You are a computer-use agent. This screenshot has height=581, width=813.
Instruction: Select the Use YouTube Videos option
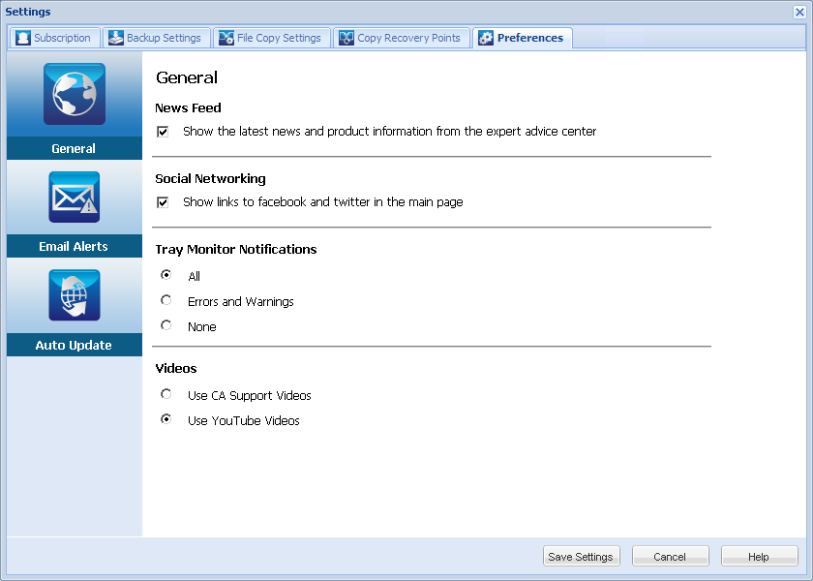click(x=166, y=419)
